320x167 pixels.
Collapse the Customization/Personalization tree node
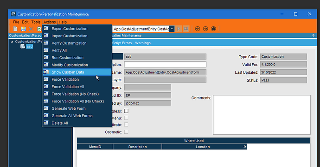[12, 42]
